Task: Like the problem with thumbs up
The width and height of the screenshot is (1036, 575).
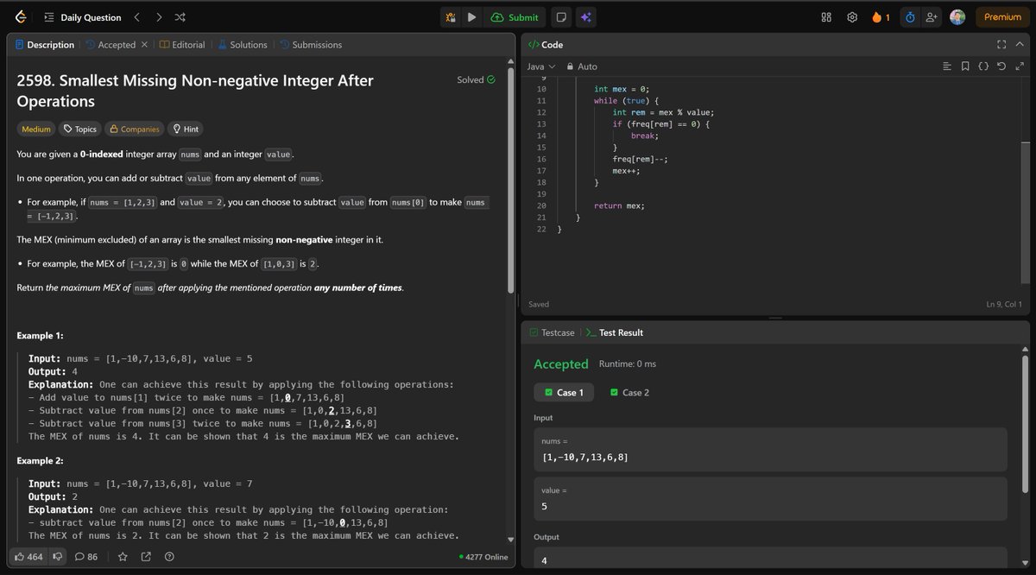Action: click(x=28, y=557)
